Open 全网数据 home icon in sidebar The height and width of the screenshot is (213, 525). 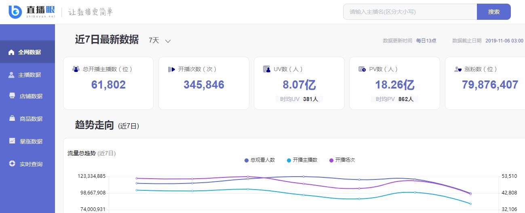click(x=11, y=52)
